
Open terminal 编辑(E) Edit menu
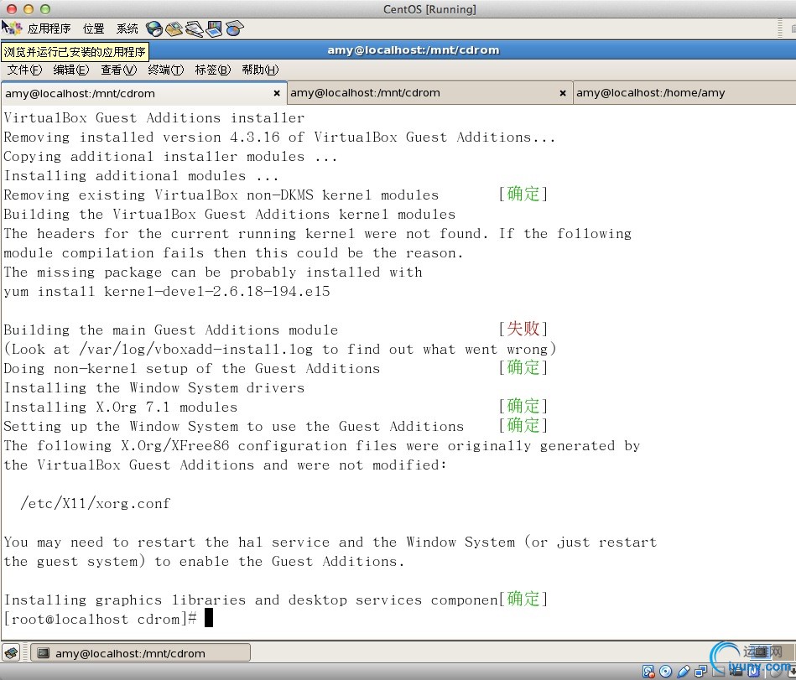(x=71, y=70)
